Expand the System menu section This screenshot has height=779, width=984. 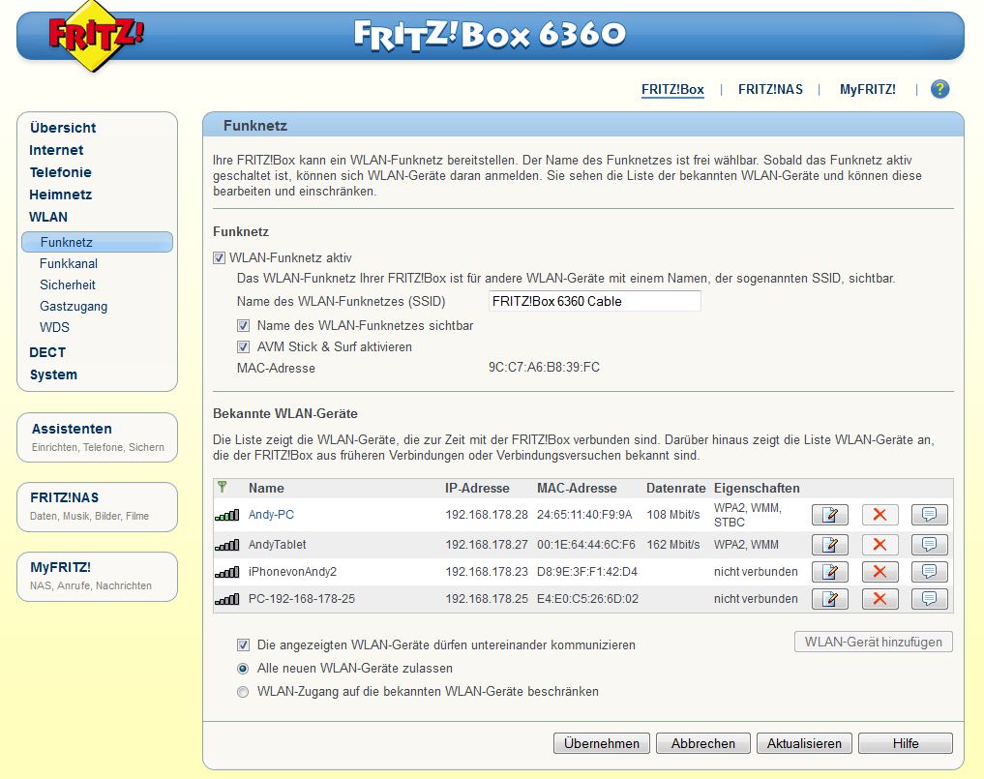click(x=53, y=375)
